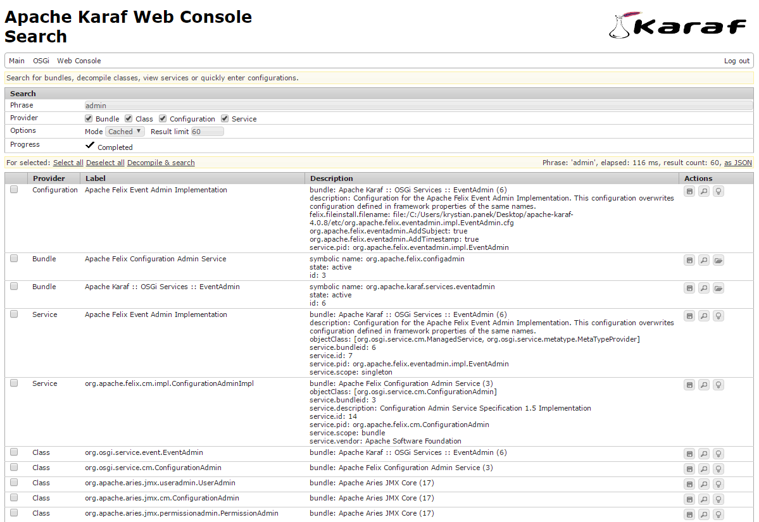Uncheck the Bundle provider checkbox
This screenshot has width=759, height=522.
[89, 118]
